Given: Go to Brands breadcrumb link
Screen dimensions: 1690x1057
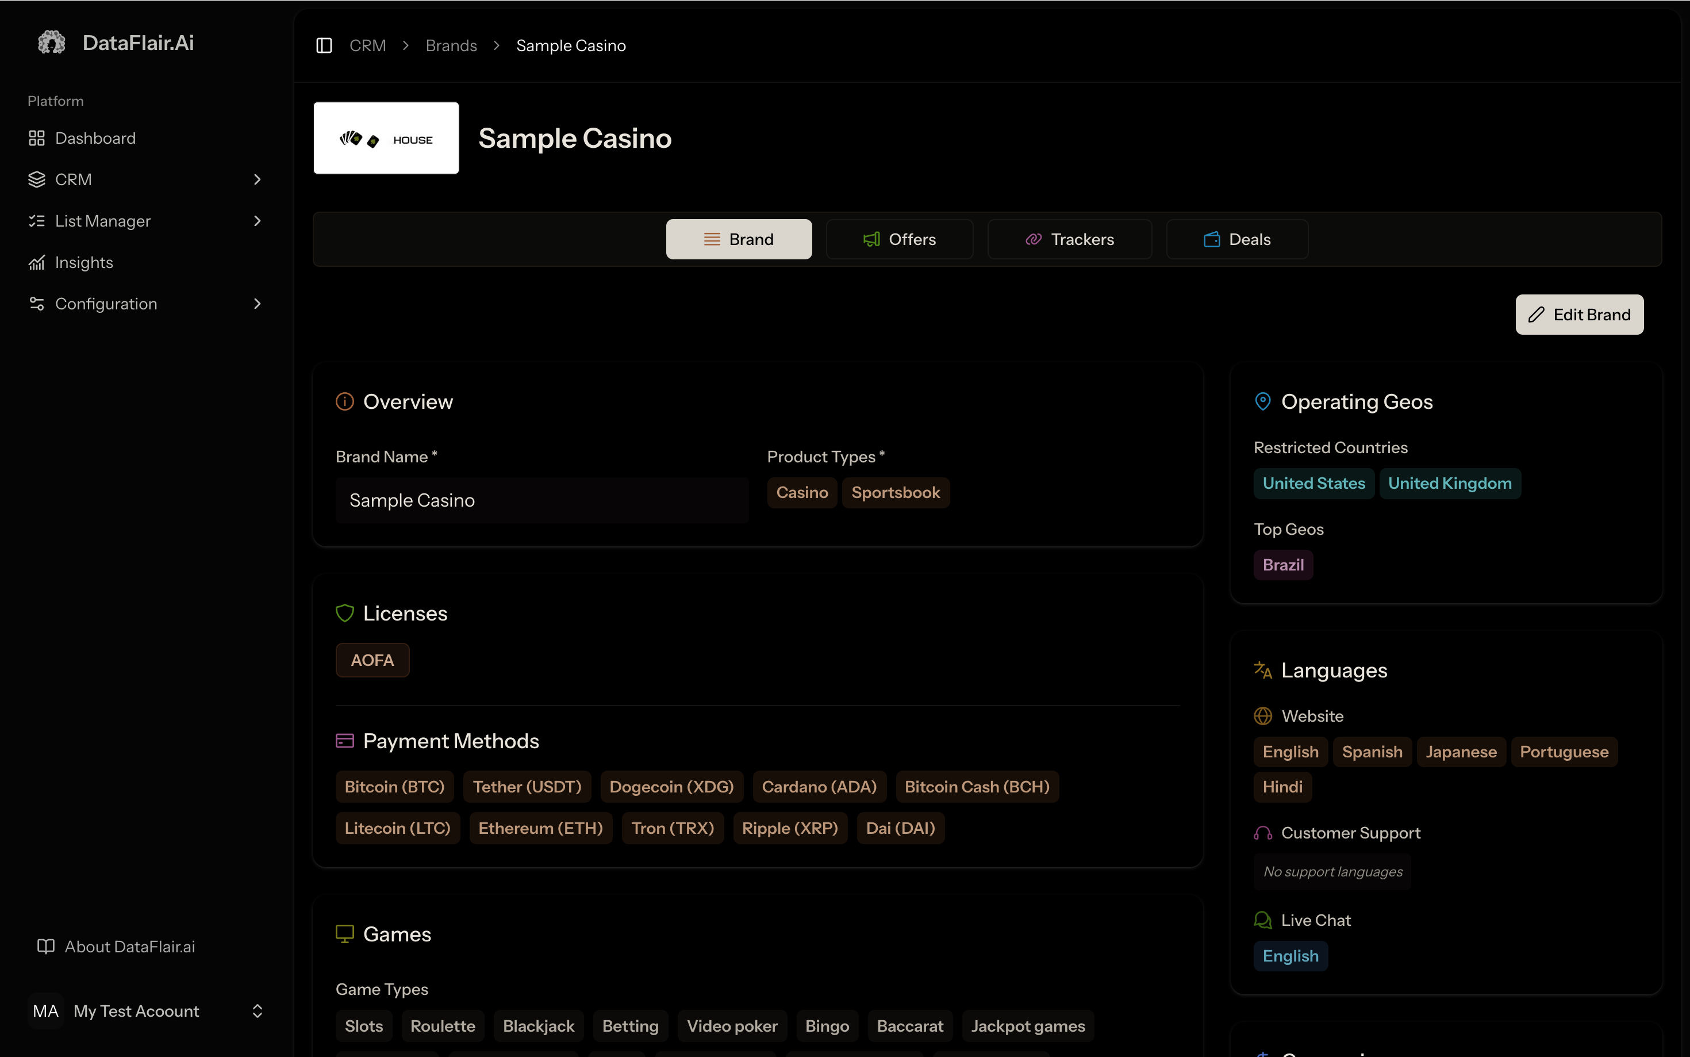Looking at the screenshot, I should click(x=451, y=45).
